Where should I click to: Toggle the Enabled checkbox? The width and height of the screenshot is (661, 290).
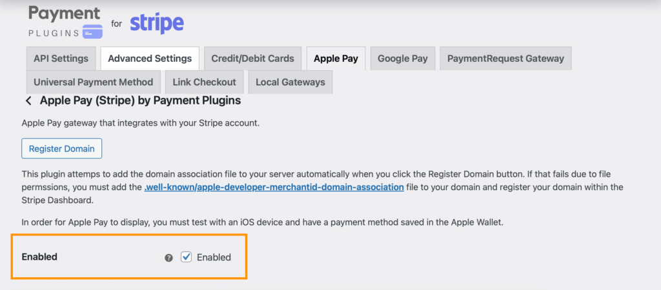pyautogui.click(x=187, y=256)
